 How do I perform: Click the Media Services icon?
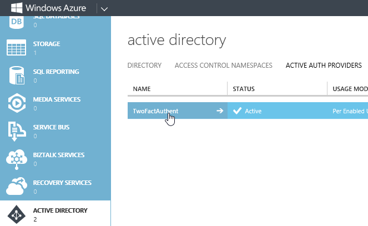click(16, 103)
